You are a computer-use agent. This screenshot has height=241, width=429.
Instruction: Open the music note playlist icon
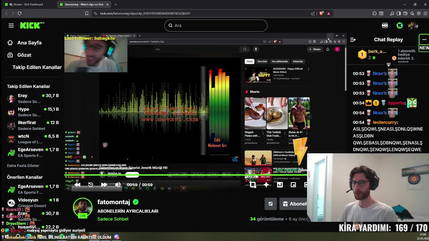pos(392,13)
